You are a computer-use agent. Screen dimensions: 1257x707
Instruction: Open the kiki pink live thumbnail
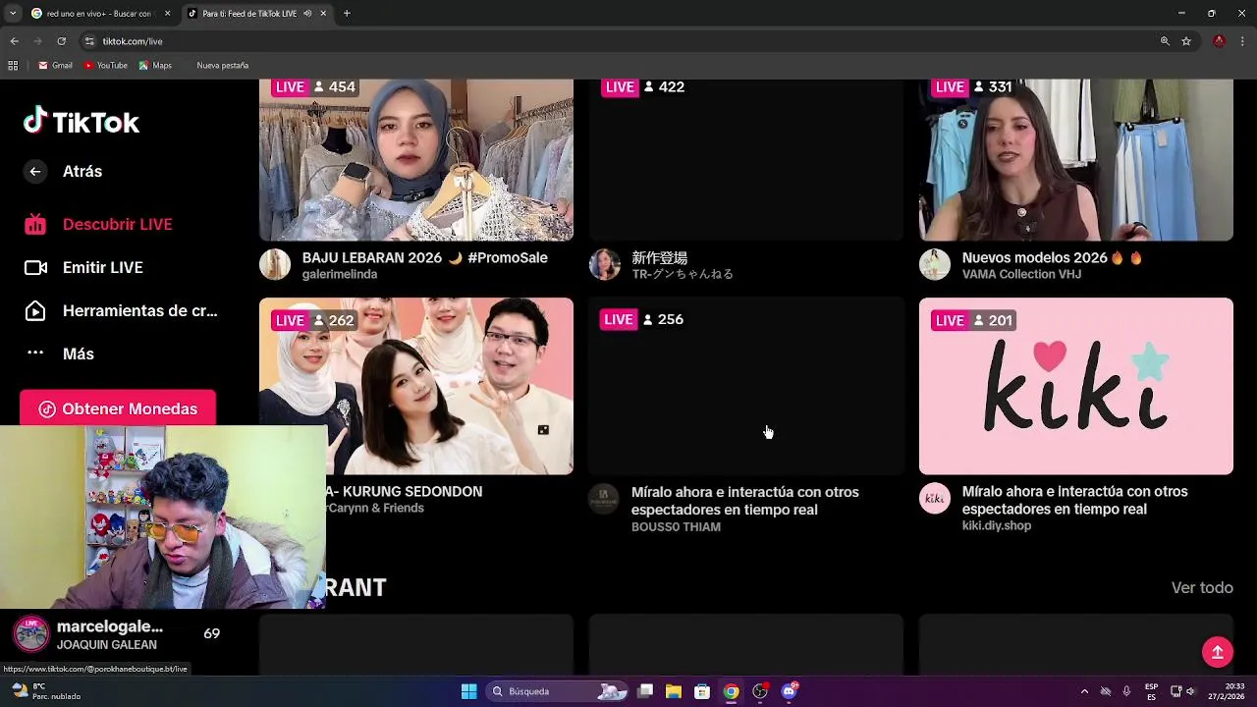1076,386
